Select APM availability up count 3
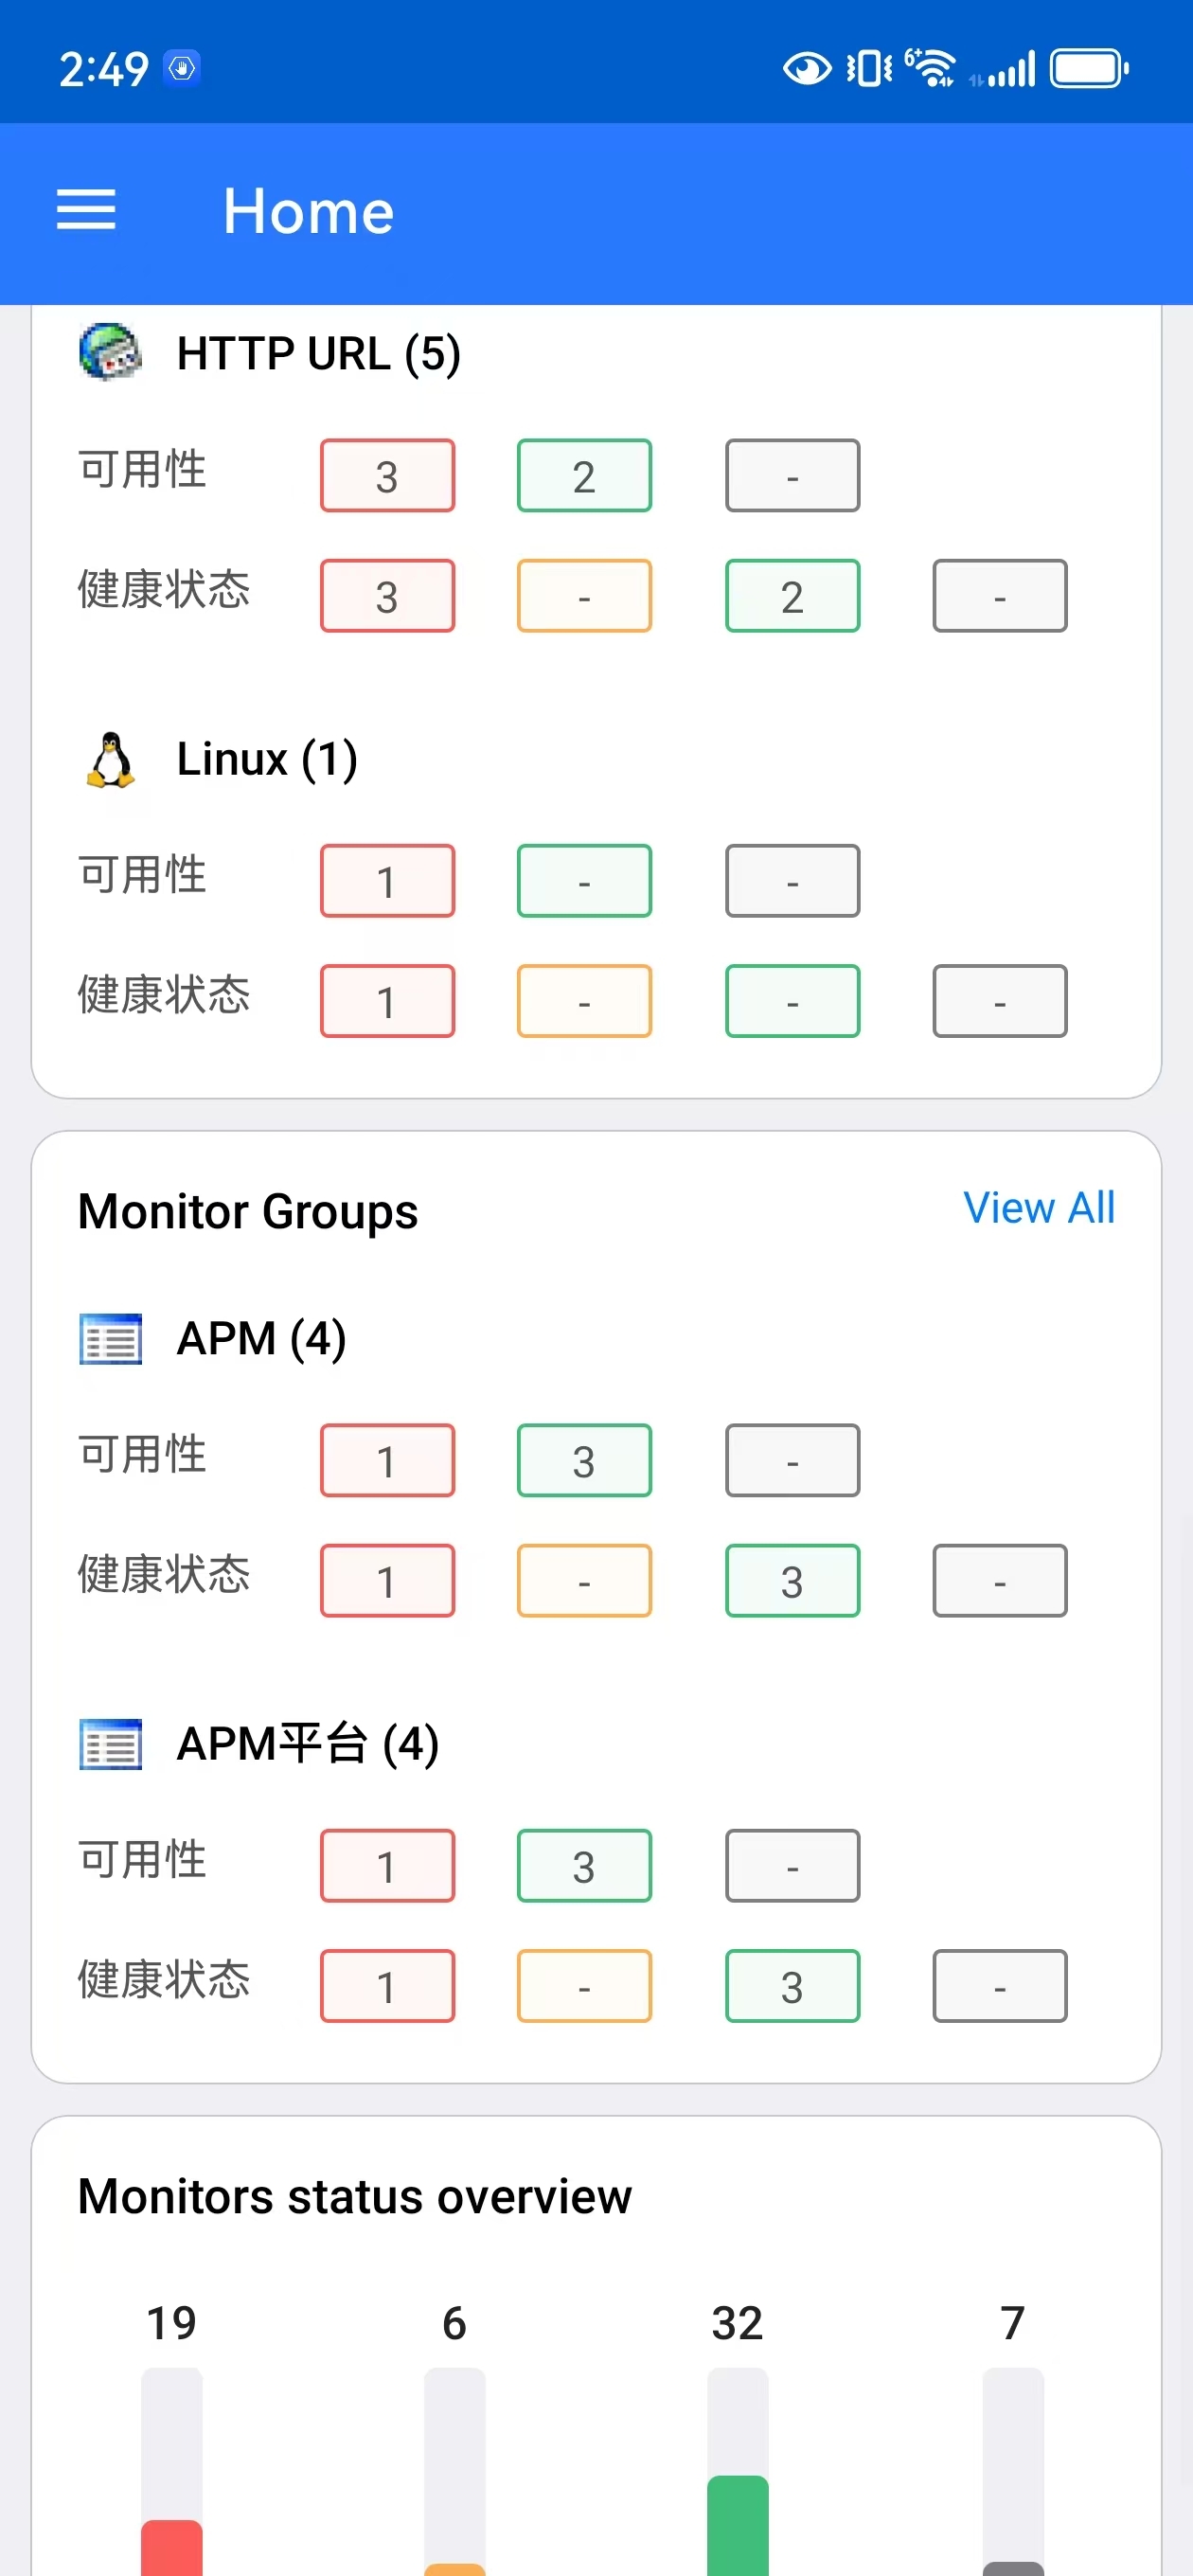Image resolution: width=1193 pixels, height=2576 pixels. tap(584, 1461)
